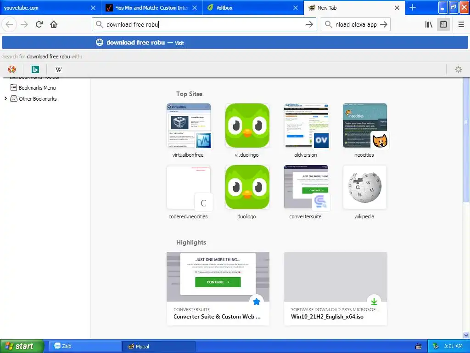Close the New Tab tab
This screenshot has width=470, height=353.
(397, 8)
